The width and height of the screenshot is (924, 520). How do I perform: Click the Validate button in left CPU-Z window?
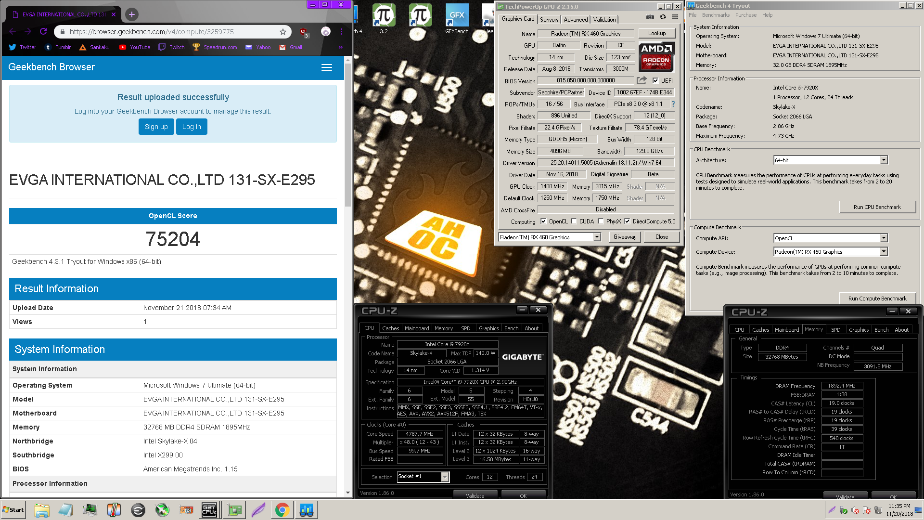pyautogui.click(x=475, y=495)
